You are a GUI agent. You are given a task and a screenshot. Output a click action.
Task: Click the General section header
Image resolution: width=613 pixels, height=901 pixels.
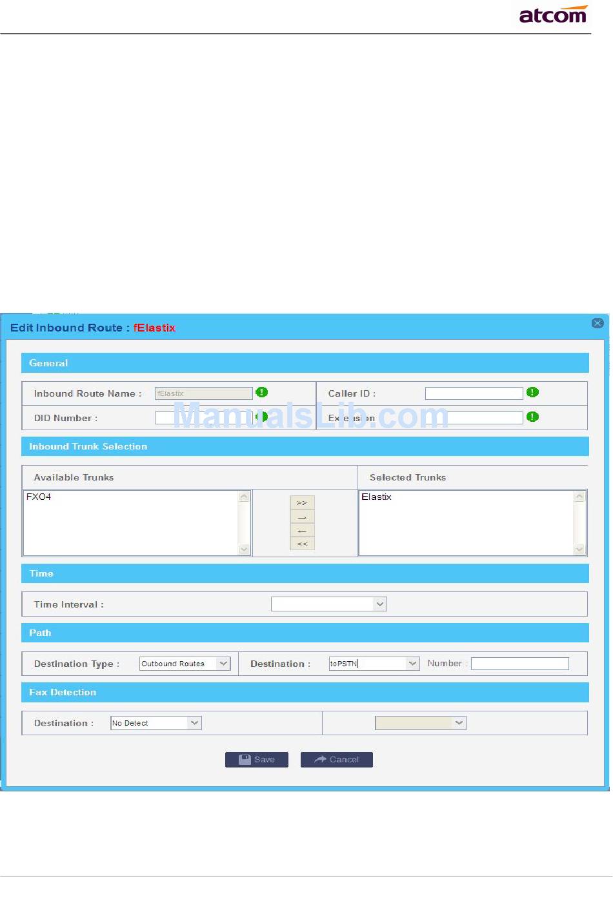click(305, 363)
